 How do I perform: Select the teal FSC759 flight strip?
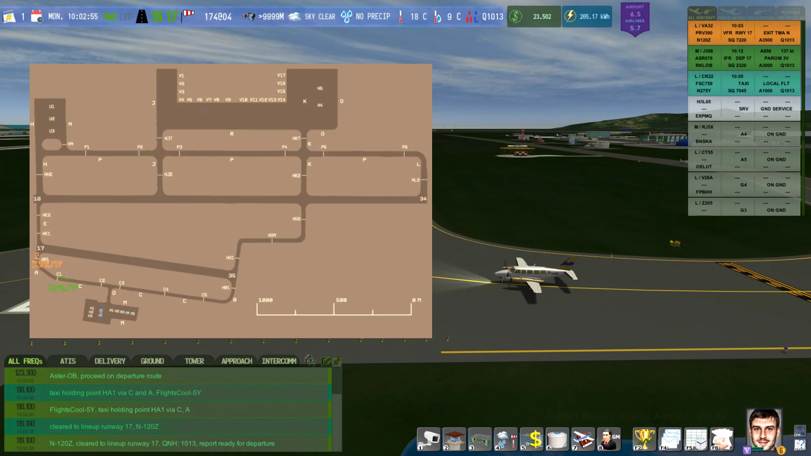pos(744,84)
